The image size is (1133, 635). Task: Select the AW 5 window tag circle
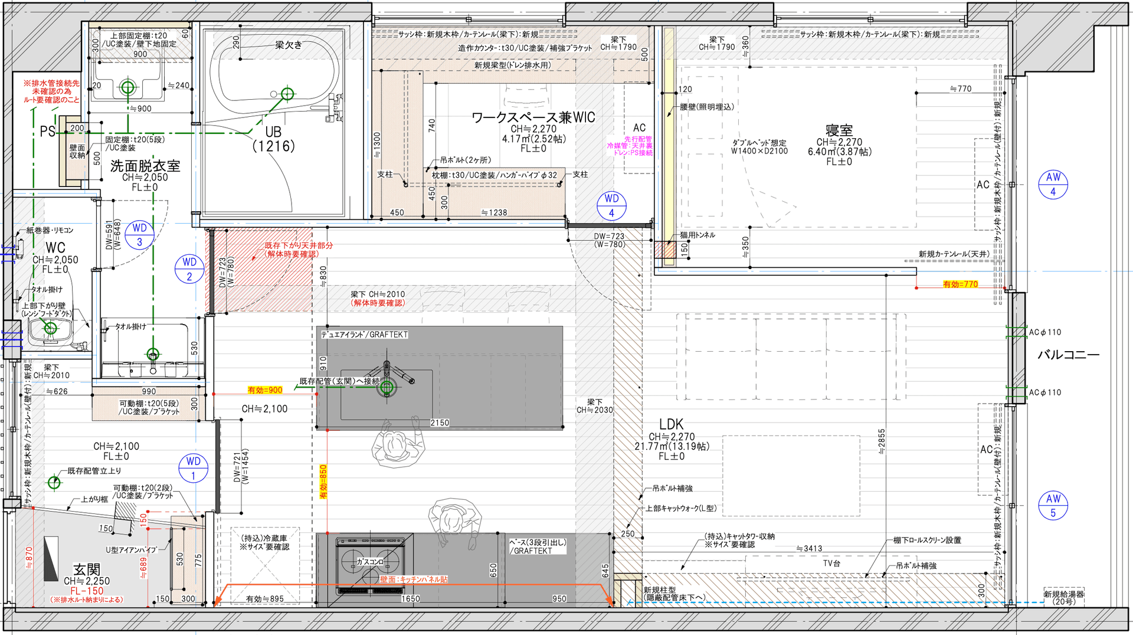pyautogui.click(x=1053, y=505)
